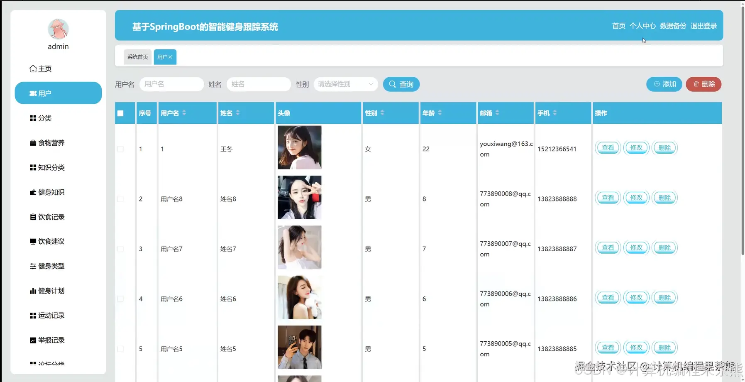
Task: Sort table by 手机 column arrows
Action: [555, 113]
